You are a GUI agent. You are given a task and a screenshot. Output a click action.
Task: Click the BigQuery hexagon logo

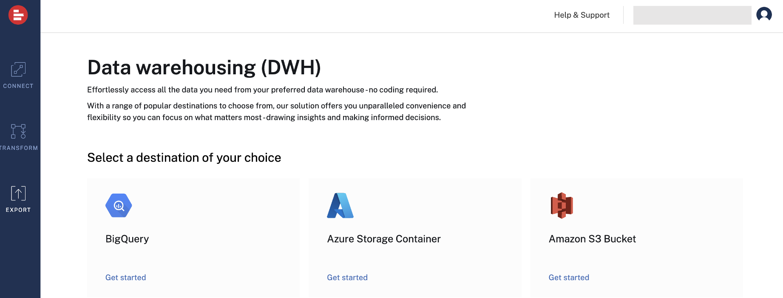click(x=119, y=205)
